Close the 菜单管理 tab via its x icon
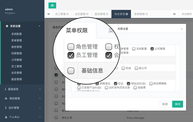The image size is (193, 122). 147,14
